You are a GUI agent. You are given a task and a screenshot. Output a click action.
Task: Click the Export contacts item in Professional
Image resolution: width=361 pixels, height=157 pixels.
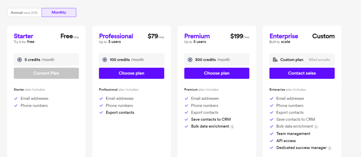click(x=120, y=113)
